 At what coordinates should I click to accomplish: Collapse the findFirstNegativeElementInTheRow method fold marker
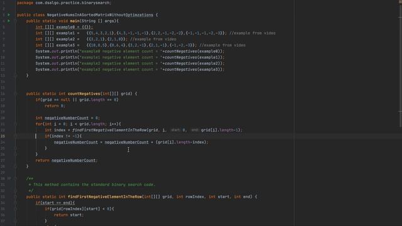[15, 196]
